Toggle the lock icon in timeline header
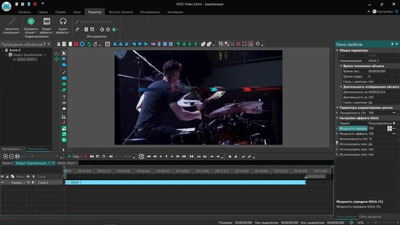 [x=7, y=176]
